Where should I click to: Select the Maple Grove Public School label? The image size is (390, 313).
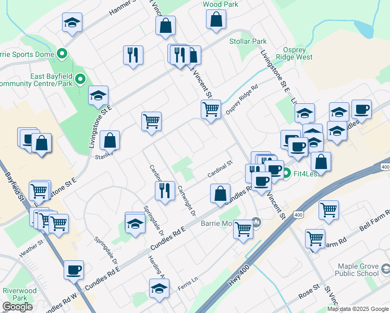[x=357, y=270]
